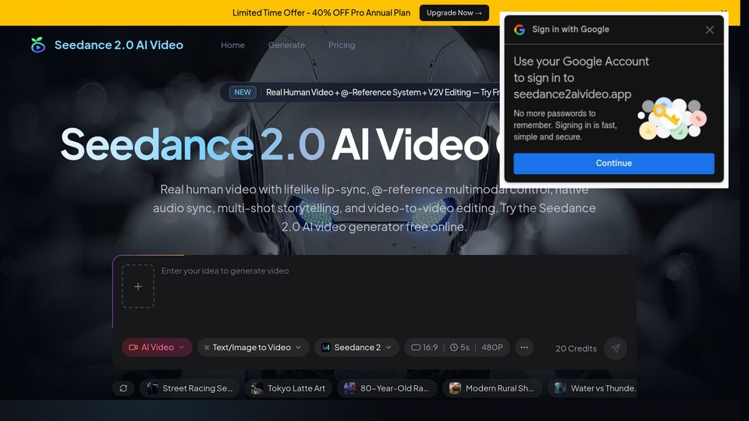Open the Pricing nav item

click(342, 45)
